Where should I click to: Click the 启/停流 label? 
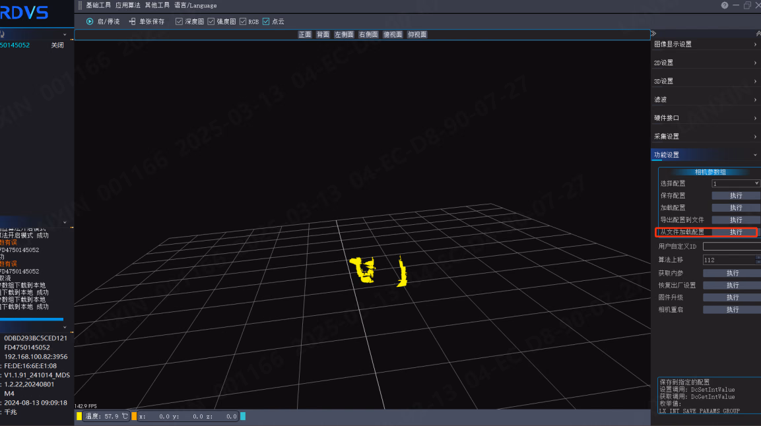(x=108, y=21)
